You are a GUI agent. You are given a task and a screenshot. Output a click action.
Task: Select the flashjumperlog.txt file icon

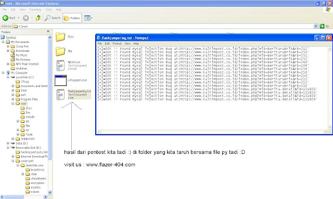coord(60,94)
